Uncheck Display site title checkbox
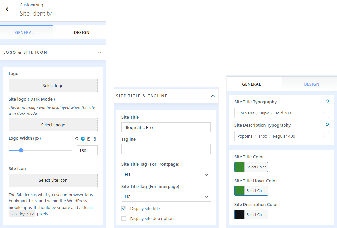 coord(124,208)
